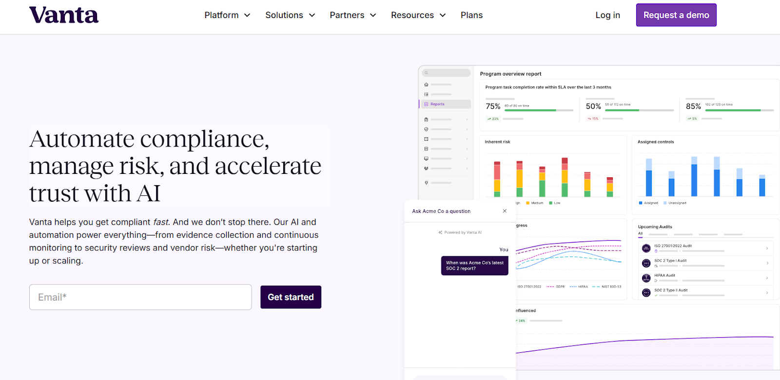Open HIPAA Audit row chevron
The image size is (780, 380).
767,278
